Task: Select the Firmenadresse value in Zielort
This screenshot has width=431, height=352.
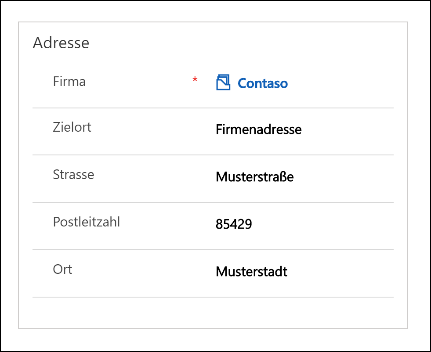Action: 258,129
